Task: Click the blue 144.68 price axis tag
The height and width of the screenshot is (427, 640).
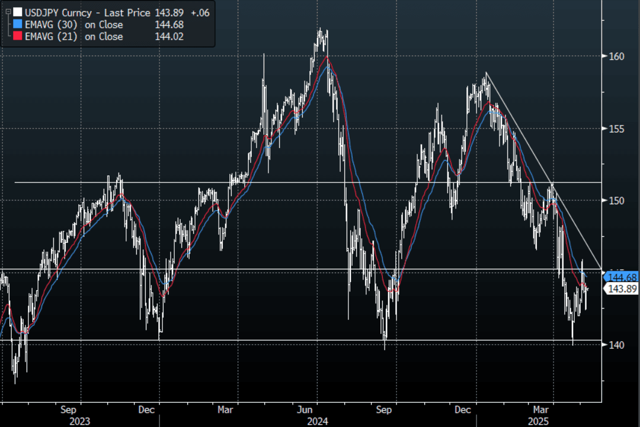Action: pos(620,277)
